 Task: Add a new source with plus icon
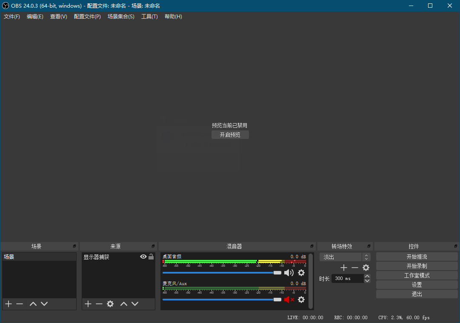pyautogui.click(x=88, y=304)
